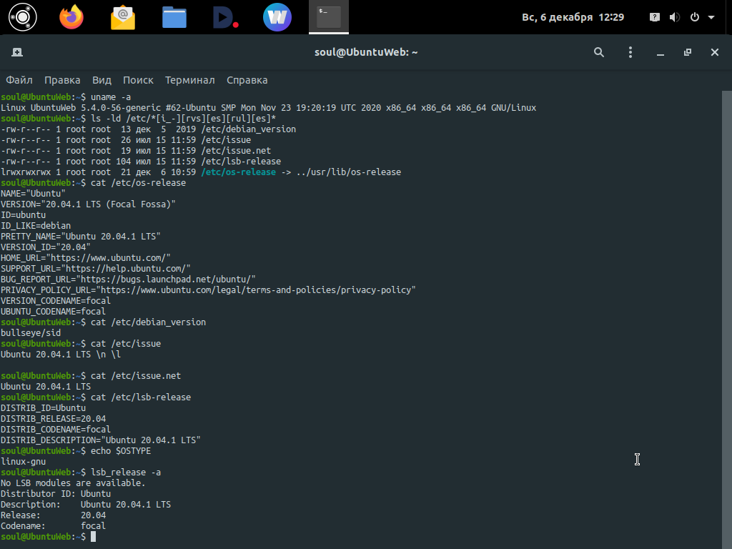Click the cyan /etc/os-release symlink text
Viewport: 732px width, 549px height.
click(239, 172)
